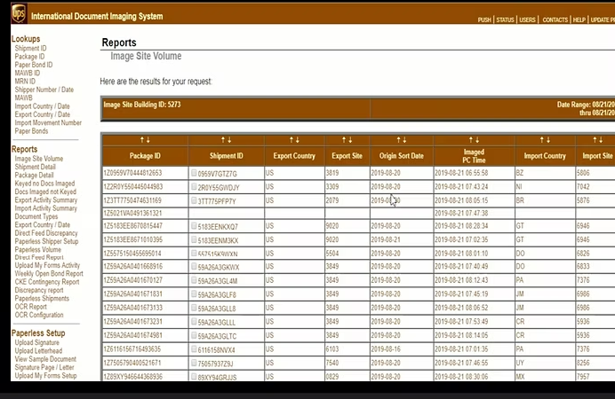Image resolution: width=615 pixels, height=399 pixels.
Task: Sort Export Site column ascending with up arrow
Action: [x=344, y=140]
